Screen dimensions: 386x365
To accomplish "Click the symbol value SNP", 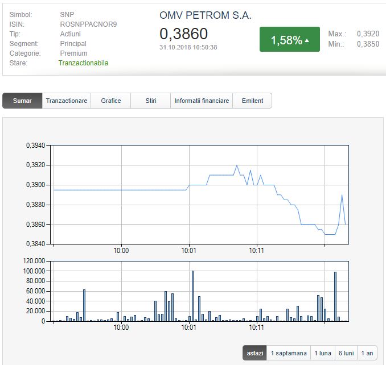I will pos(67,15).
